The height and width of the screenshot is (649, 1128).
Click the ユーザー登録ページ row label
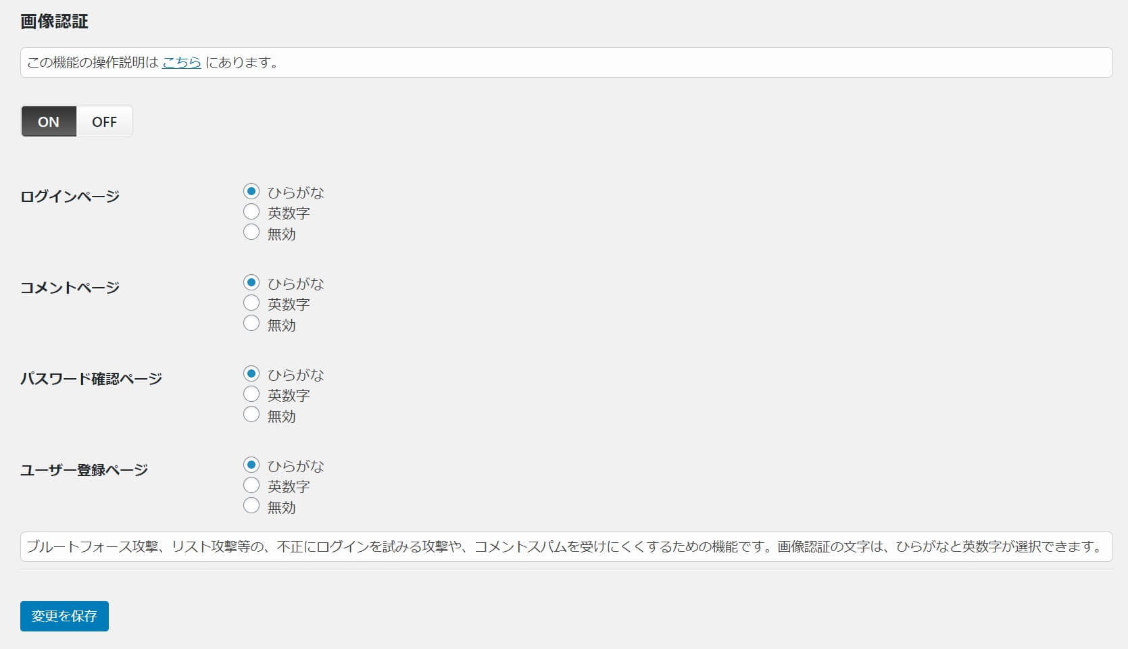click(x=84, y=470)
